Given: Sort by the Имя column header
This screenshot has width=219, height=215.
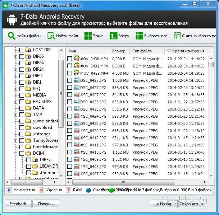Looking at the screenshot, I should click(87, 51).
